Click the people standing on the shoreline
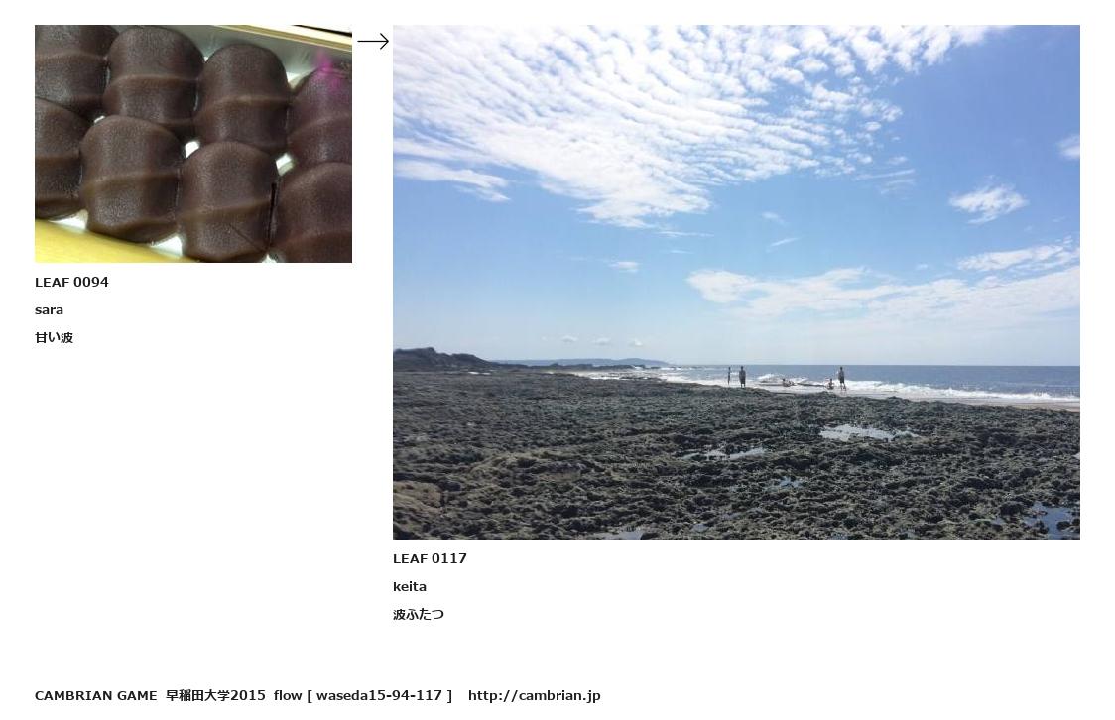Image resolution: width=1115 pixels, height=720 pixels. [786, 378]
